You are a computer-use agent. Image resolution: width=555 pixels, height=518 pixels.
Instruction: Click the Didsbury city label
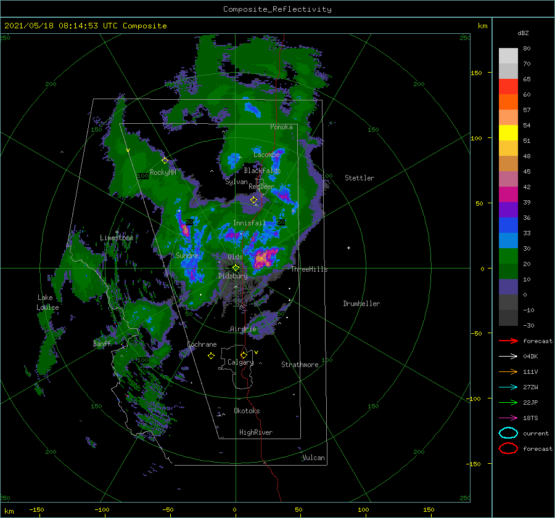click(232, 276)
